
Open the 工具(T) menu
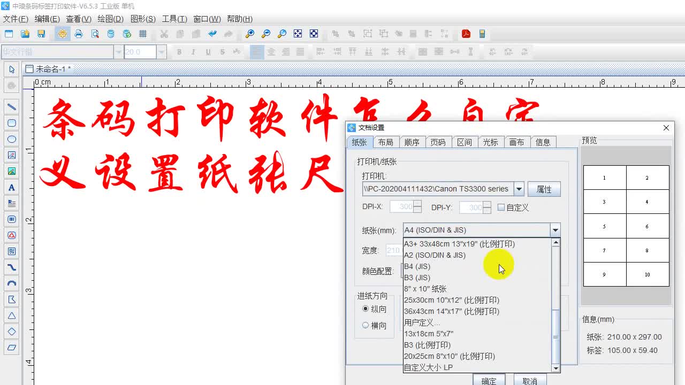(174, 19)
